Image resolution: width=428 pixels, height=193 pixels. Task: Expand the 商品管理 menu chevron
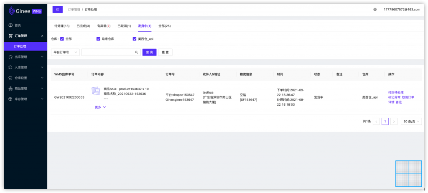[x=42, y=89]
